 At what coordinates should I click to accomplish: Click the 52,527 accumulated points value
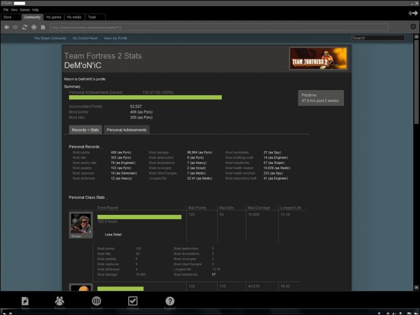pos(136,106)
